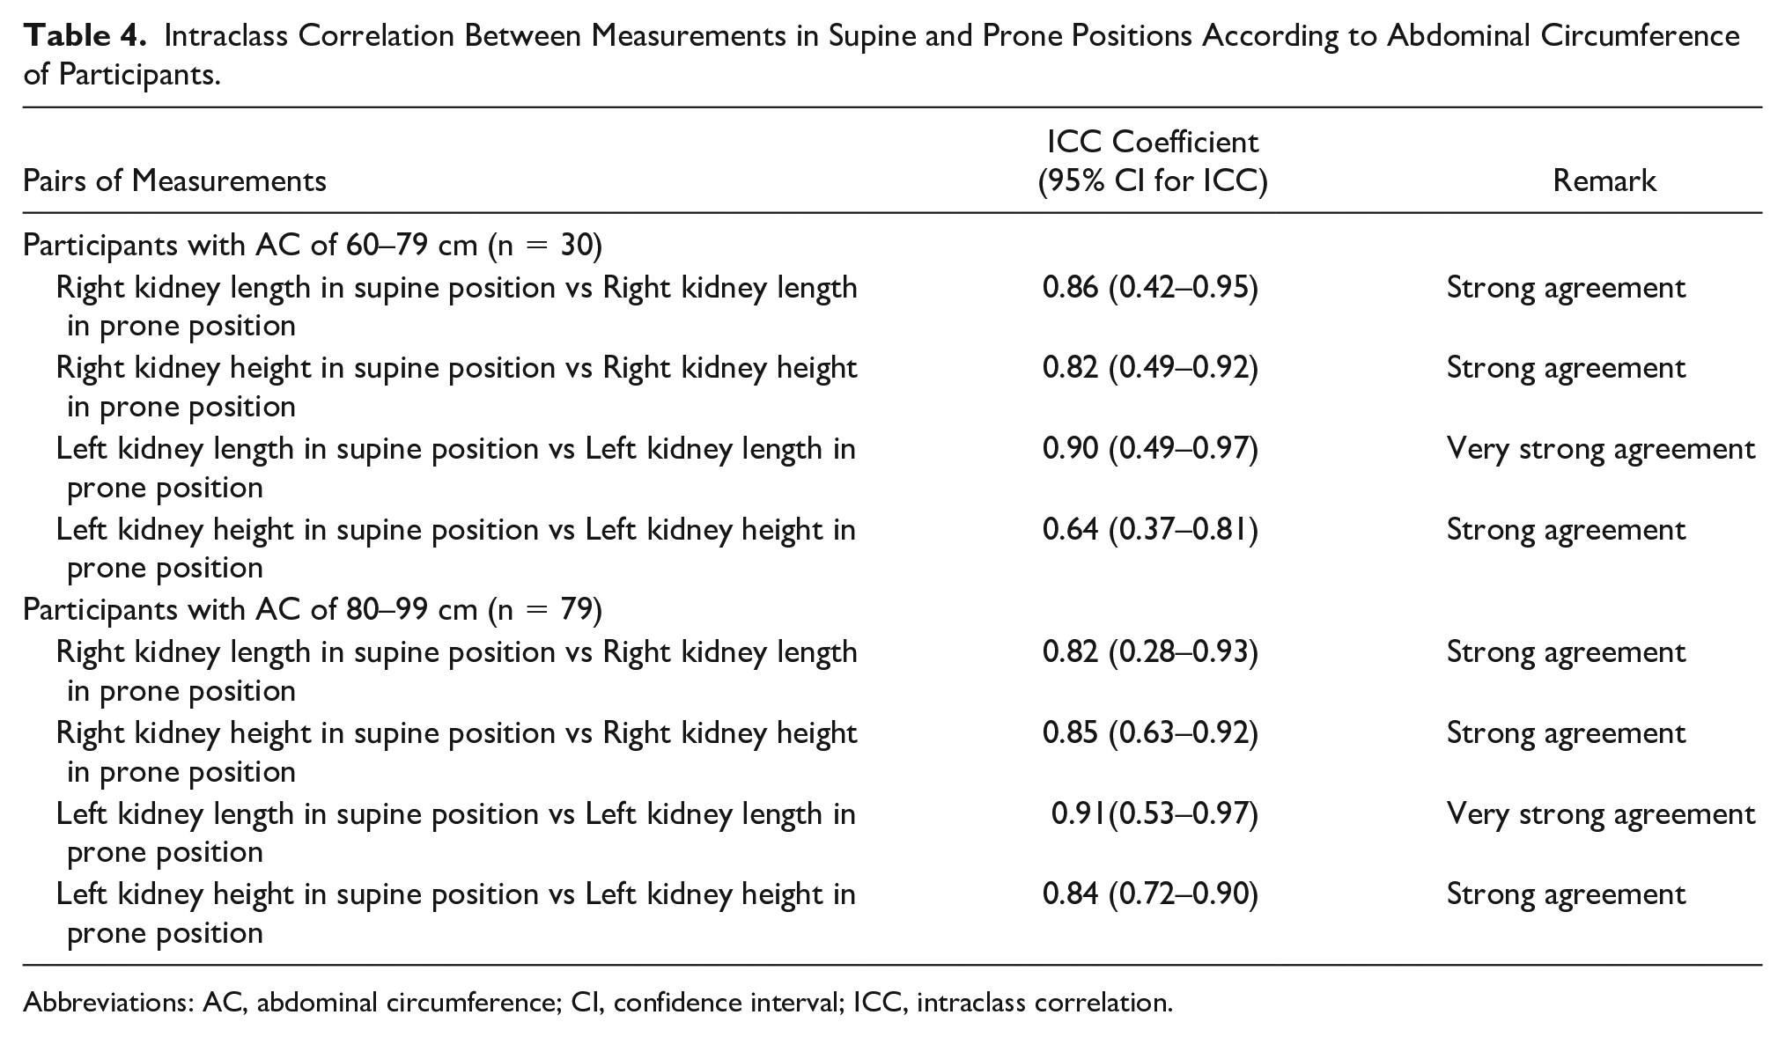Click the AC of 80–99 cm group heading
This screenshot has width=1785, height=1037.
pyautogui.click(x=313, y=610)
